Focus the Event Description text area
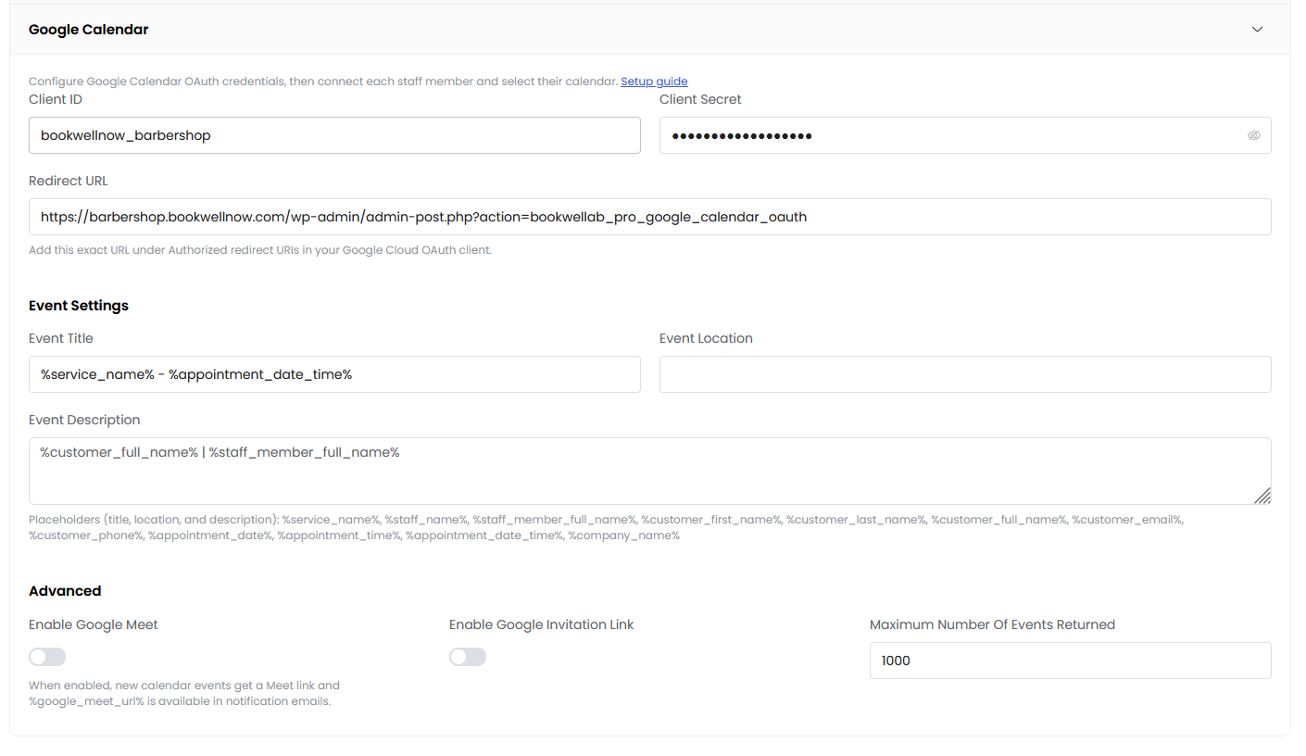 point(650,471)
